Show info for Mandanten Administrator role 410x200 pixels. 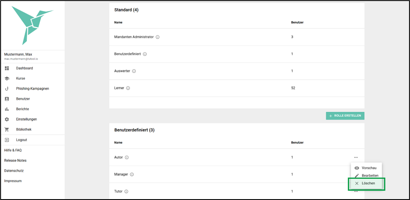coord(158,37)
